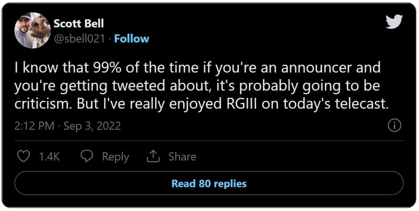Click the Scott Bell display name
Image resolution: width=419 pixels, height=211 pixels.
point(79,24)
